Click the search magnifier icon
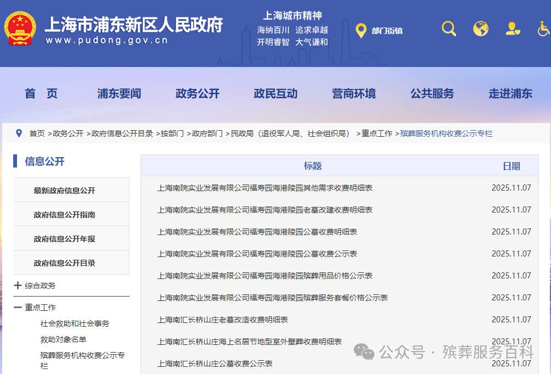 pyautogui.click(x=448, y=28)
